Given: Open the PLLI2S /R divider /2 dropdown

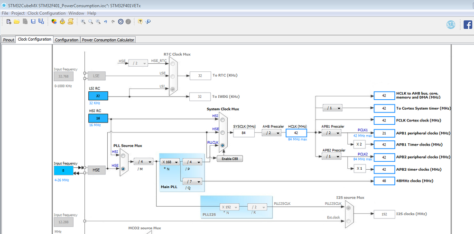Looking at the screenshot, I should pos(257,207).
